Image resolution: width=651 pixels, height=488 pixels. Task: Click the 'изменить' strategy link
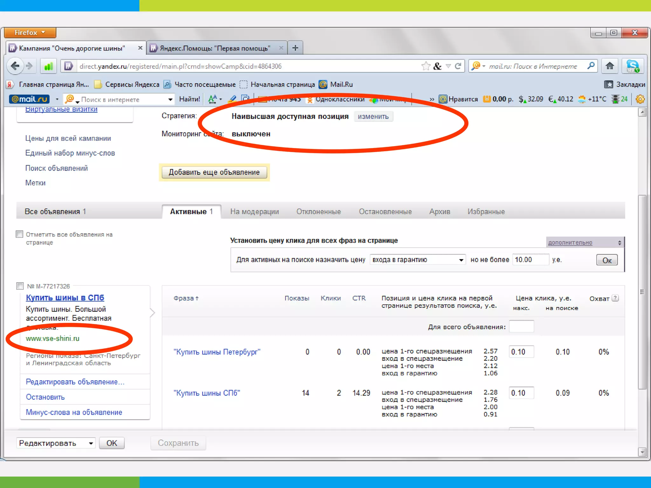click(x=373, y=117)
